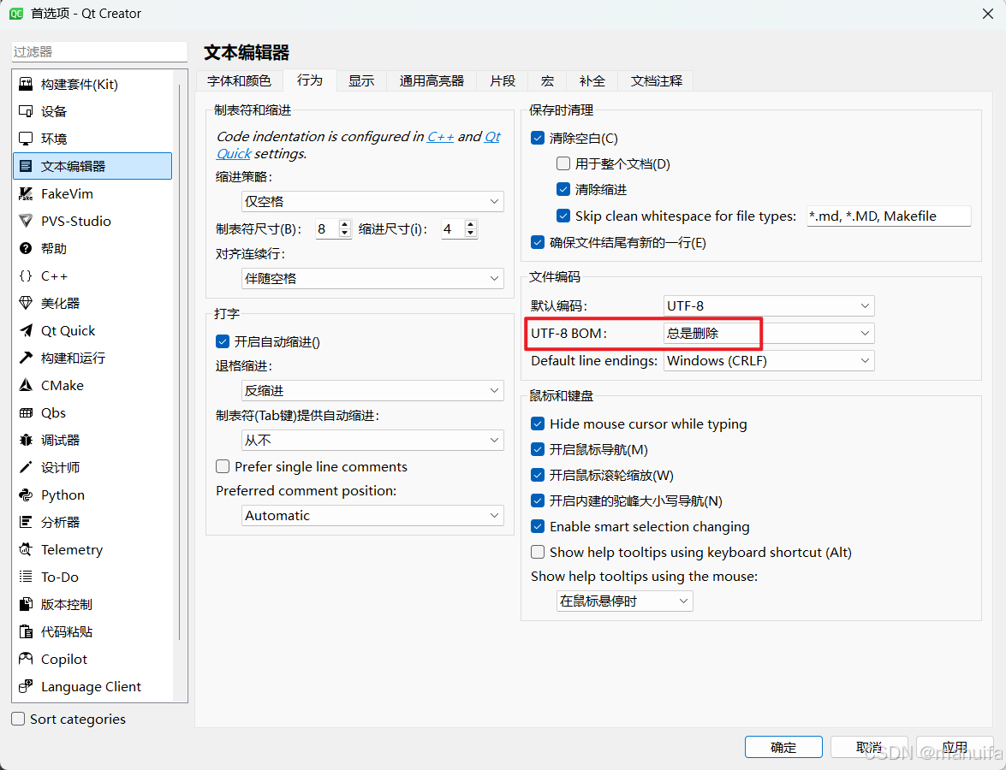Image resolution: width=1006 pixels, height=770 pixels.
Task: Select the Devices (设备) sidebar icon
Action: point(26,111)
